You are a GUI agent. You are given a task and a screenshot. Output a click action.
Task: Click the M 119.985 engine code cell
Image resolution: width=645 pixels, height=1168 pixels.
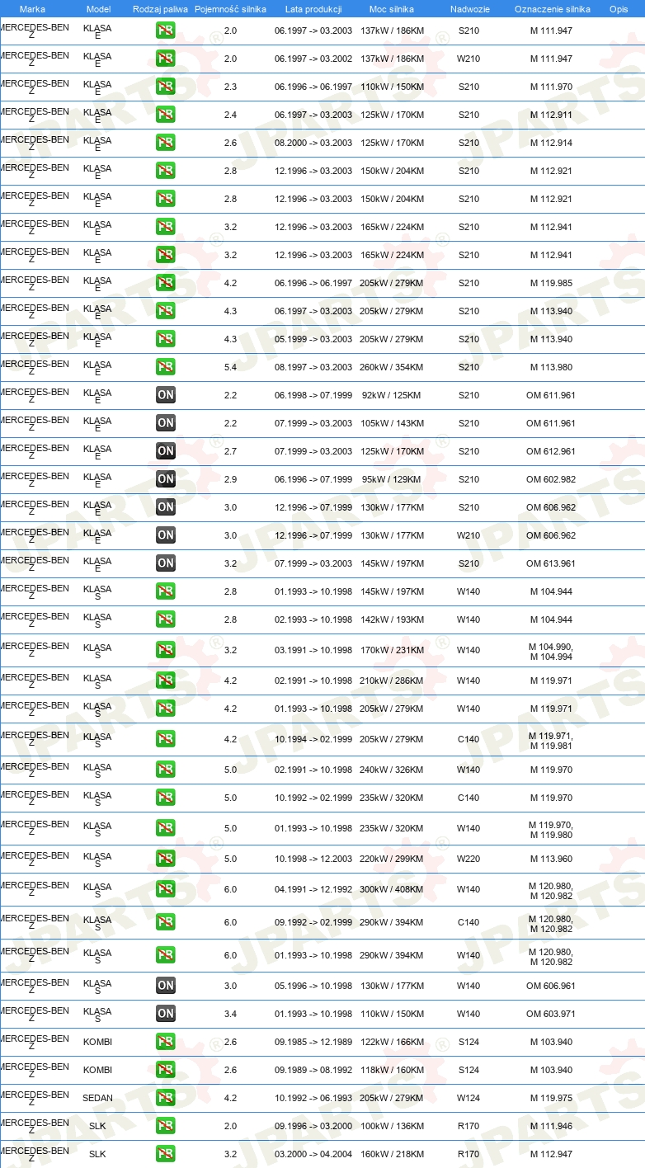point(551,283)
